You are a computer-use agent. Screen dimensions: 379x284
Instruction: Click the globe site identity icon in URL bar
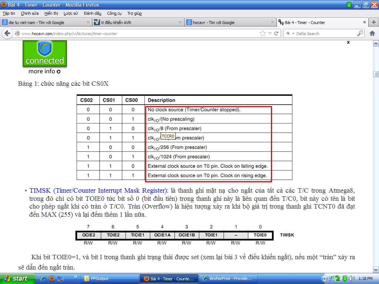tap(17, 33)
